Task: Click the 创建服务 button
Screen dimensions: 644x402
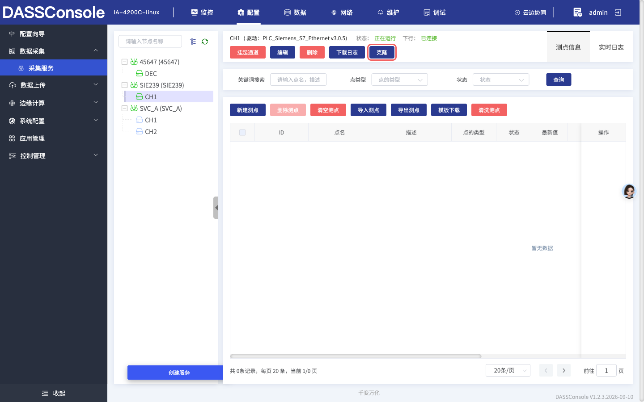Action: [175, 373]
